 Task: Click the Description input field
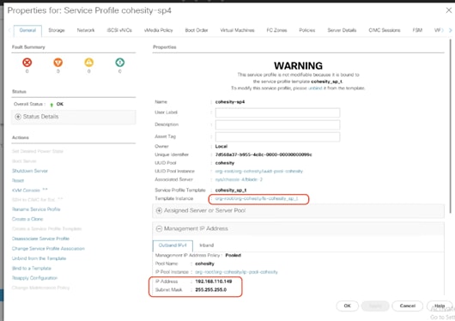(x=277, y=124)
